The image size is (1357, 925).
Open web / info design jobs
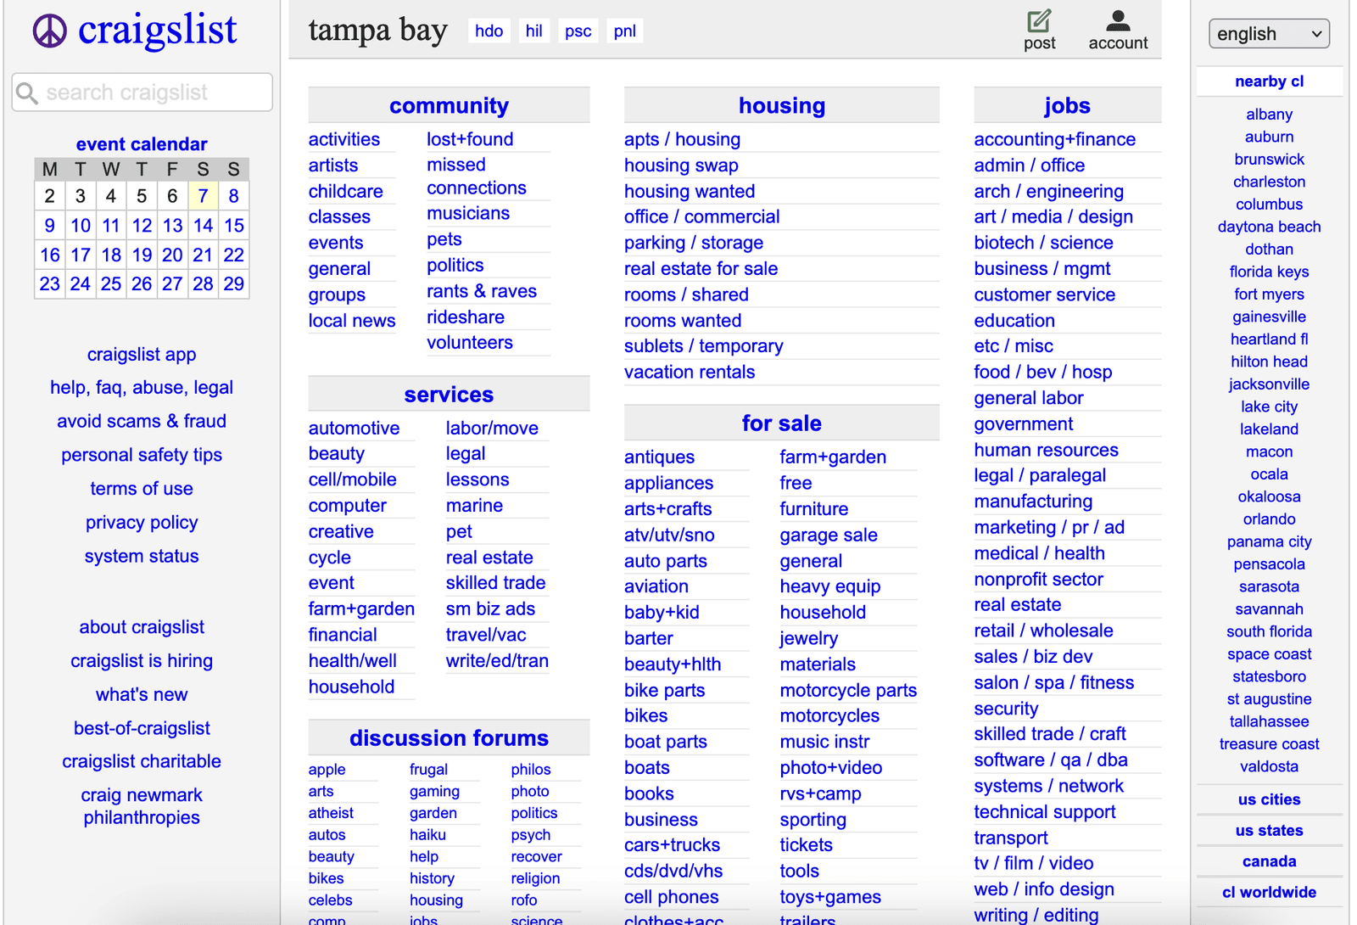point(1044,889)
